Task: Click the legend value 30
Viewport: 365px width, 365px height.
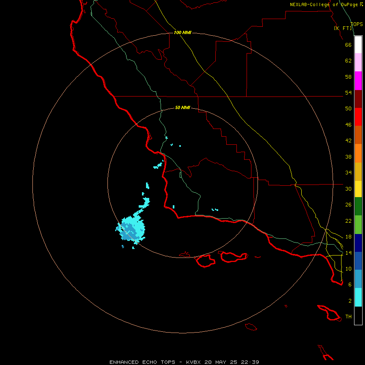Action: 348,189
